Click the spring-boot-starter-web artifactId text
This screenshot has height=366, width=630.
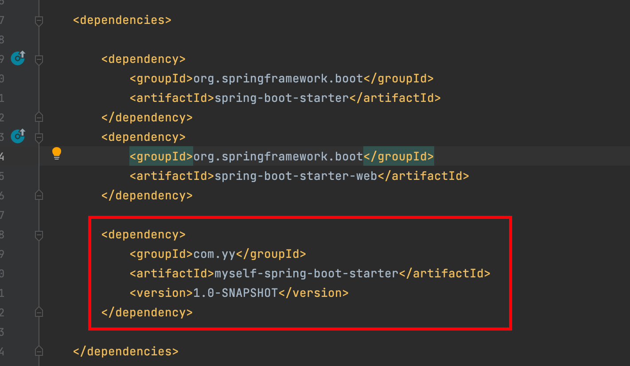pyautogui.click(x=296, y=176)
